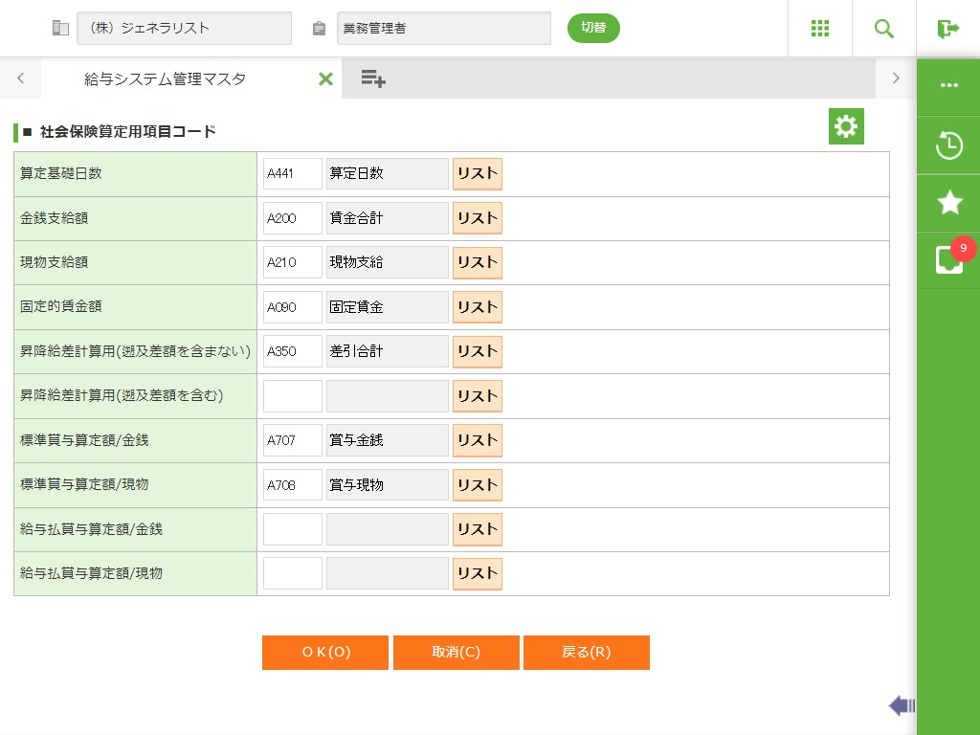The width and height of the screenshot is (980, 735).
Task: Close the 給与システム管理マスタ tab
Action: point(325,79)
